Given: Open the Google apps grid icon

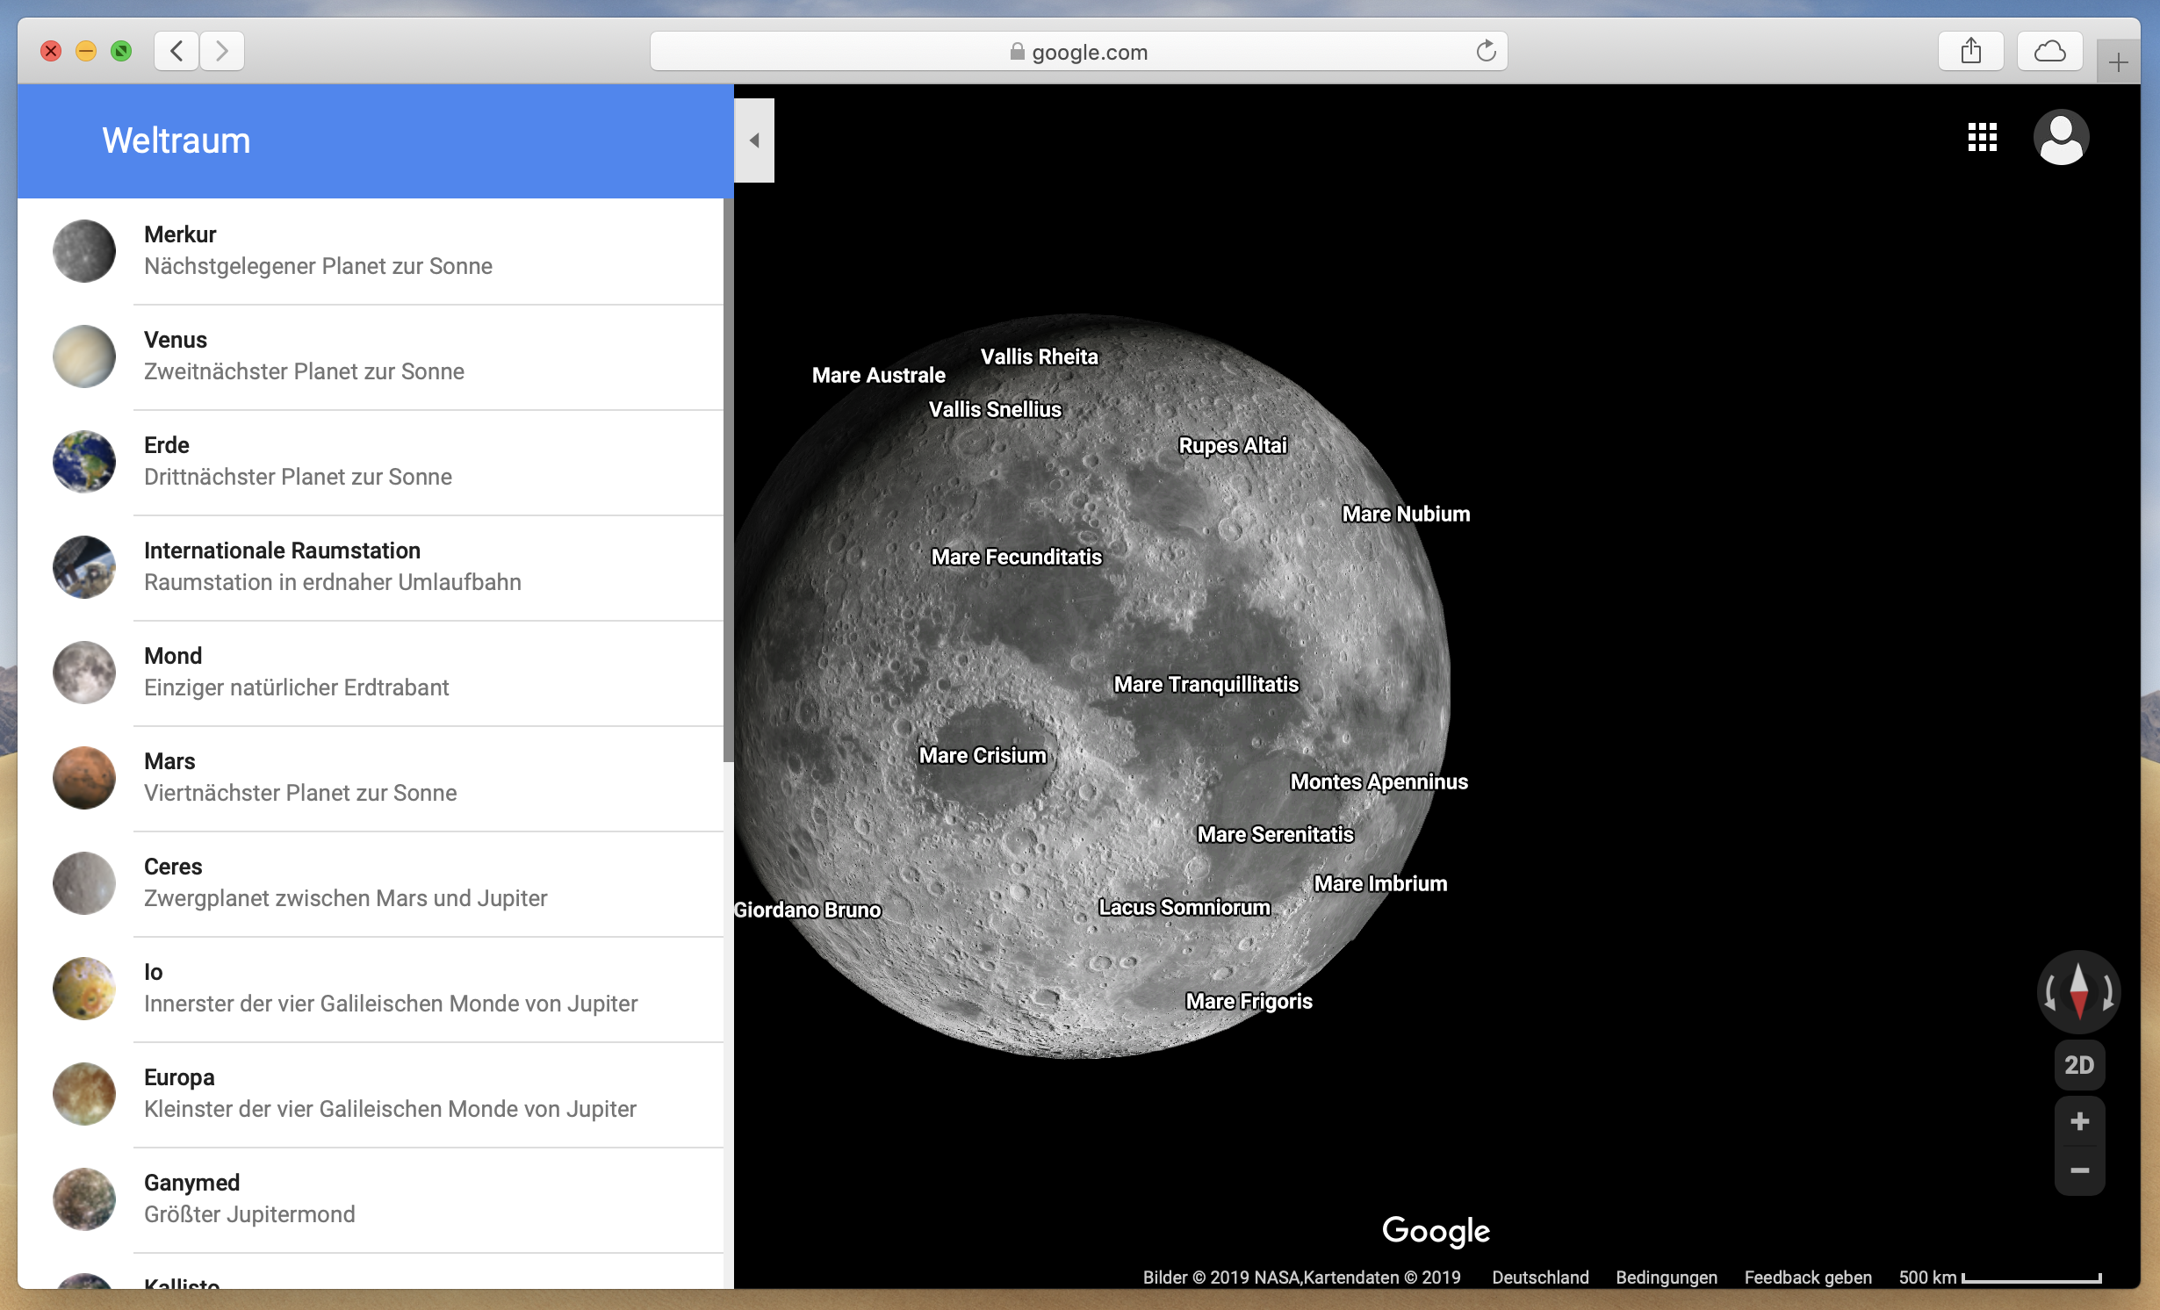Looking at the screenshot, I should [x=1983, y=137].
